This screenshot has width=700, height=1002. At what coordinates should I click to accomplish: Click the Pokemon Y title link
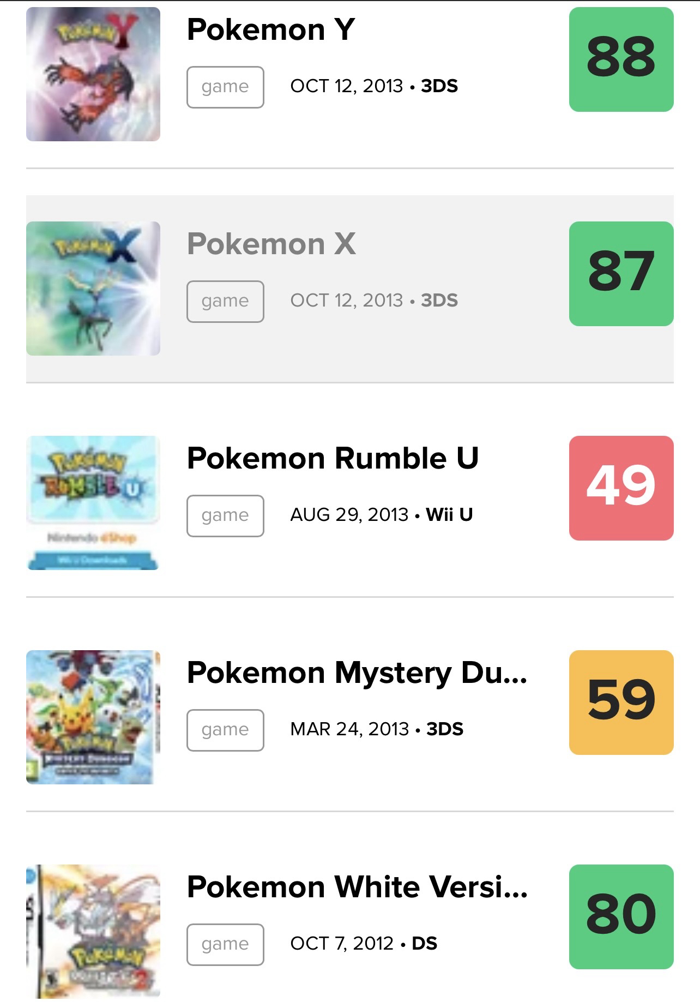(271, 29)
